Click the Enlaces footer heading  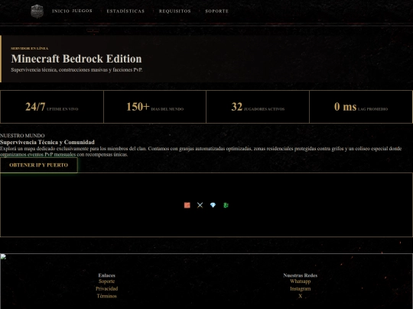pyautogui.click(x=106, y=275)
